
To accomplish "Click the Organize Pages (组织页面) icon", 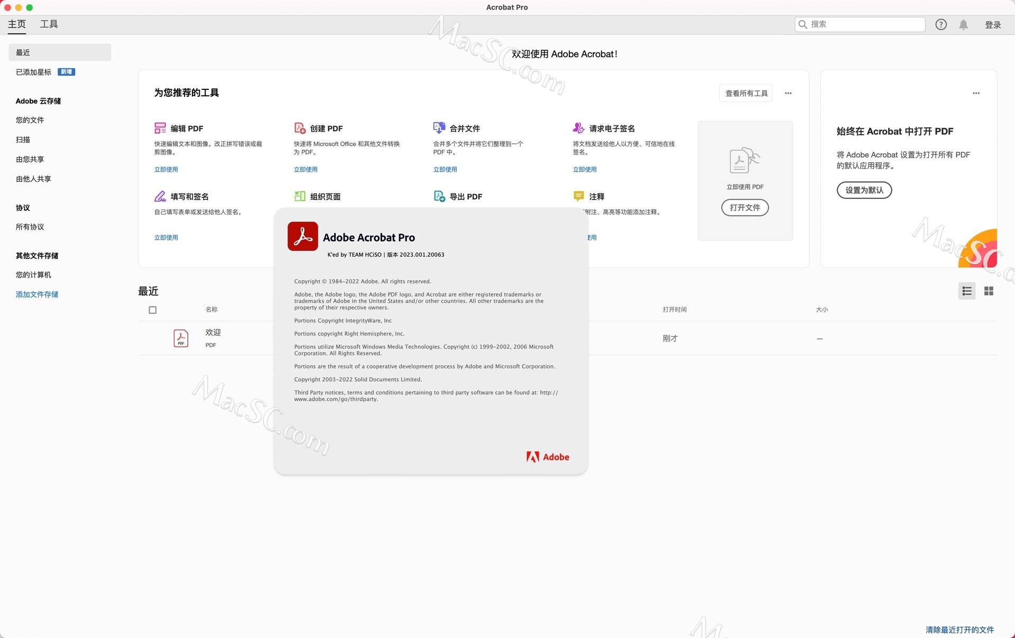I will pos(300,196).
